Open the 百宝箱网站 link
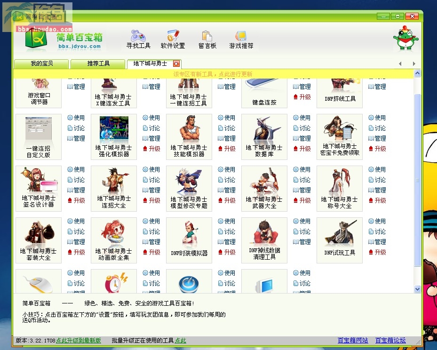Image resolution: width=437 pixels, height=350 pixels. point(352,341)
